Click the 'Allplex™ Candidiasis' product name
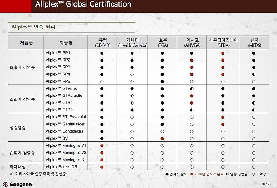Viewport: 277px width, 188px height. (x=64, y=131)
